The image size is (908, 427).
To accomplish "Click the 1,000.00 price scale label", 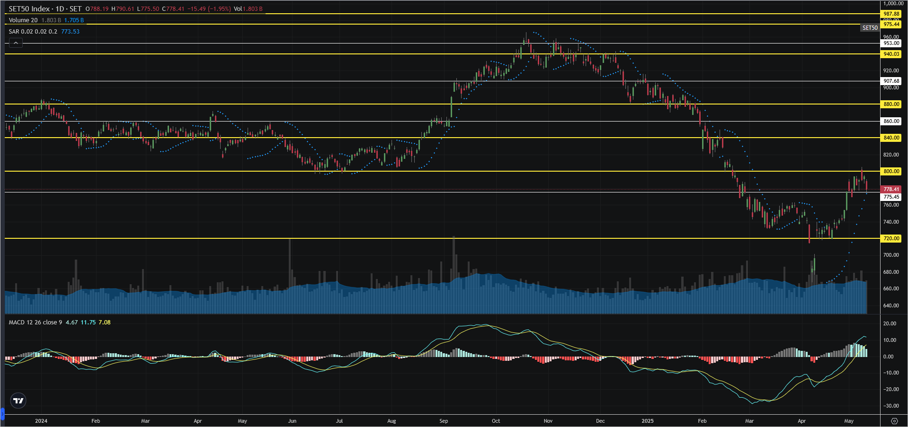I will pos(893,3).
